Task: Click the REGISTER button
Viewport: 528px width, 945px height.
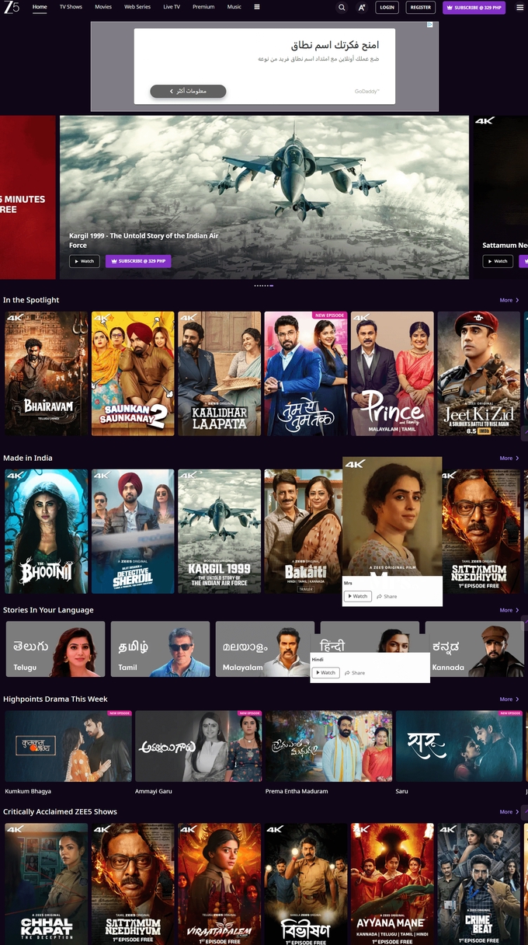Action: pos(421,7)
